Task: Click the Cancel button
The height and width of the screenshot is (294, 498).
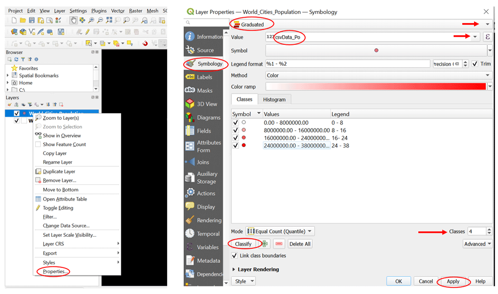Action: coord(426,281)
